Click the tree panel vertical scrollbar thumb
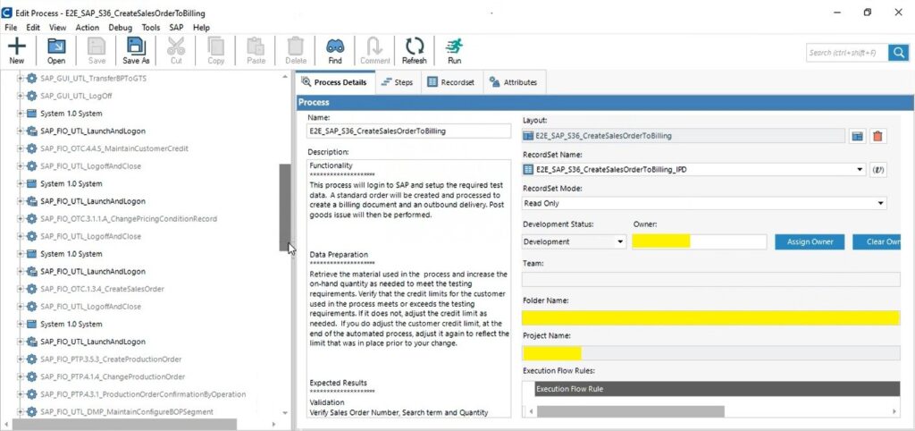 tap(285, 207)
